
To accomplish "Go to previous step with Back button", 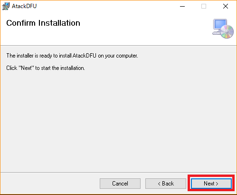I will [166, 184].
